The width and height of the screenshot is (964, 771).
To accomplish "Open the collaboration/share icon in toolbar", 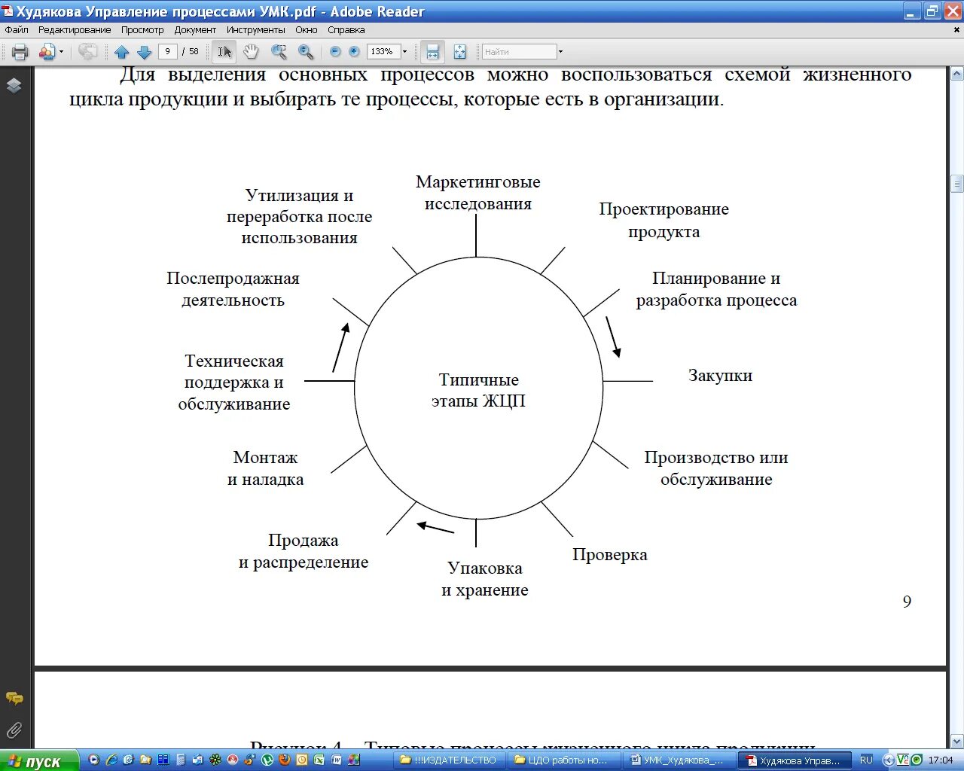I will [x=47, y=52].
